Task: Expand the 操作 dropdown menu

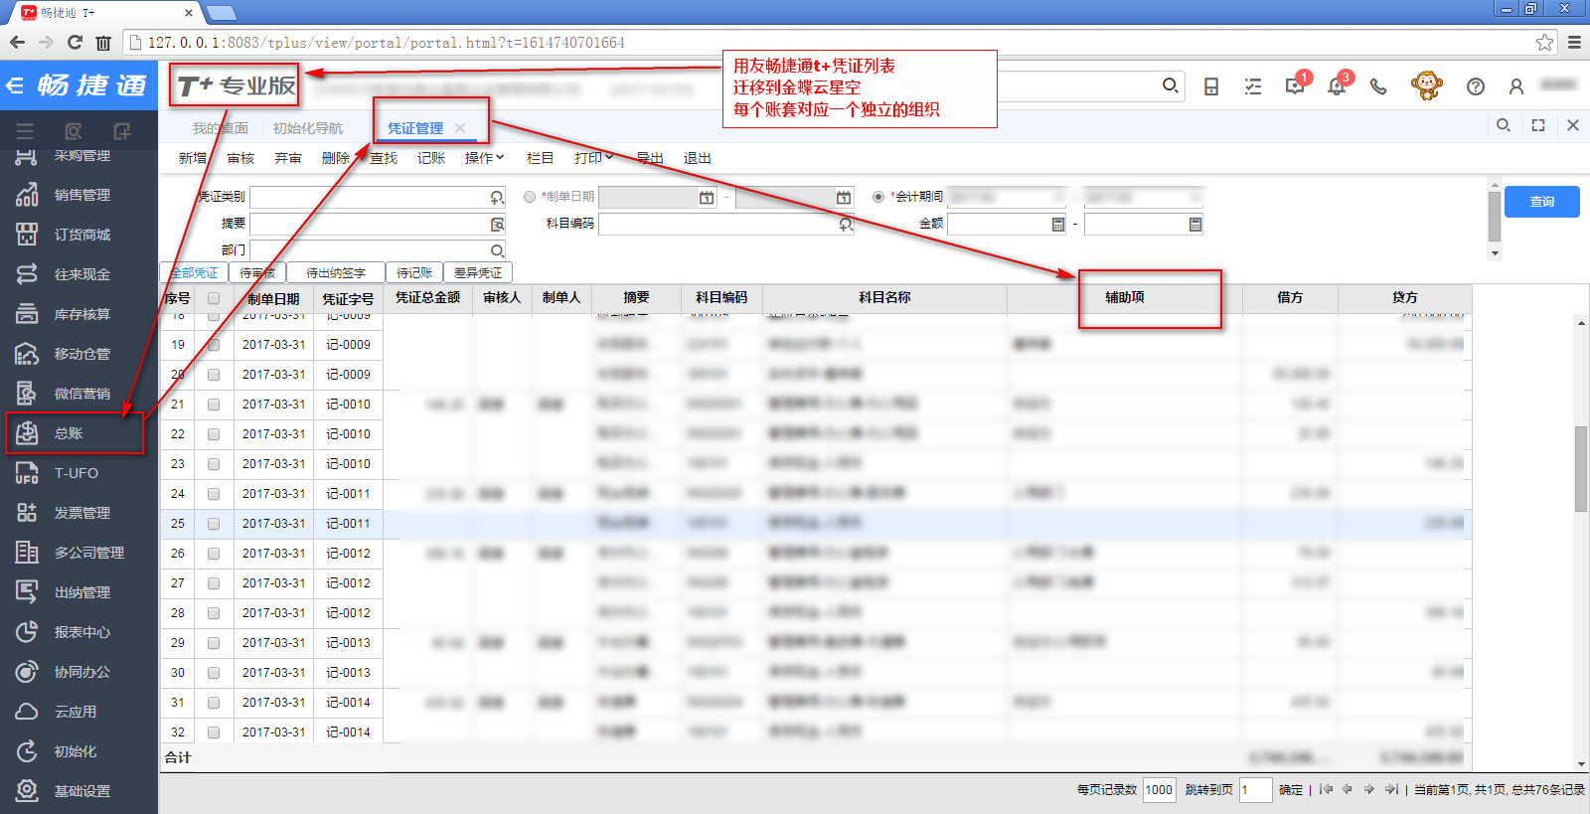Action: (485, 158)
